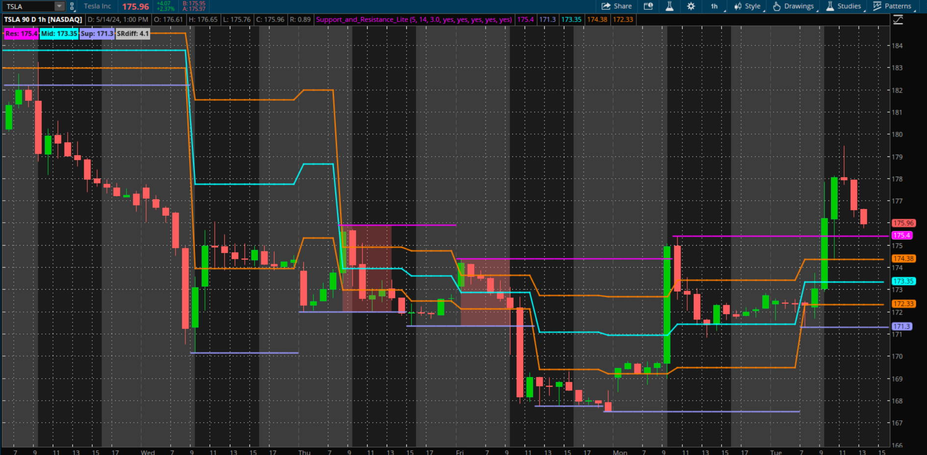Click the O: 176.61 open value
927x455 pixels.
click(x=168, y=20)
